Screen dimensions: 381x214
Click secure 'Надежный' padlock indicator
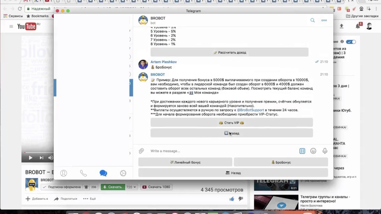38,9
